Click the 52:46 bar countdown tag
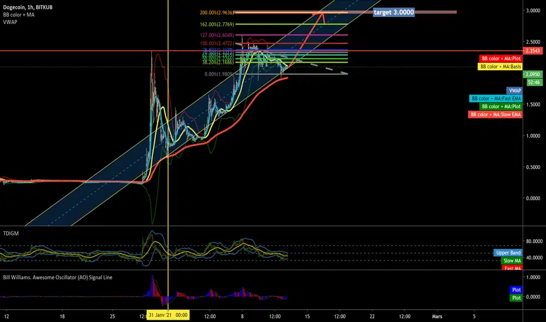The height and width of the screenshot is (322, 546). pyautogui.click(x=534, y=82)
